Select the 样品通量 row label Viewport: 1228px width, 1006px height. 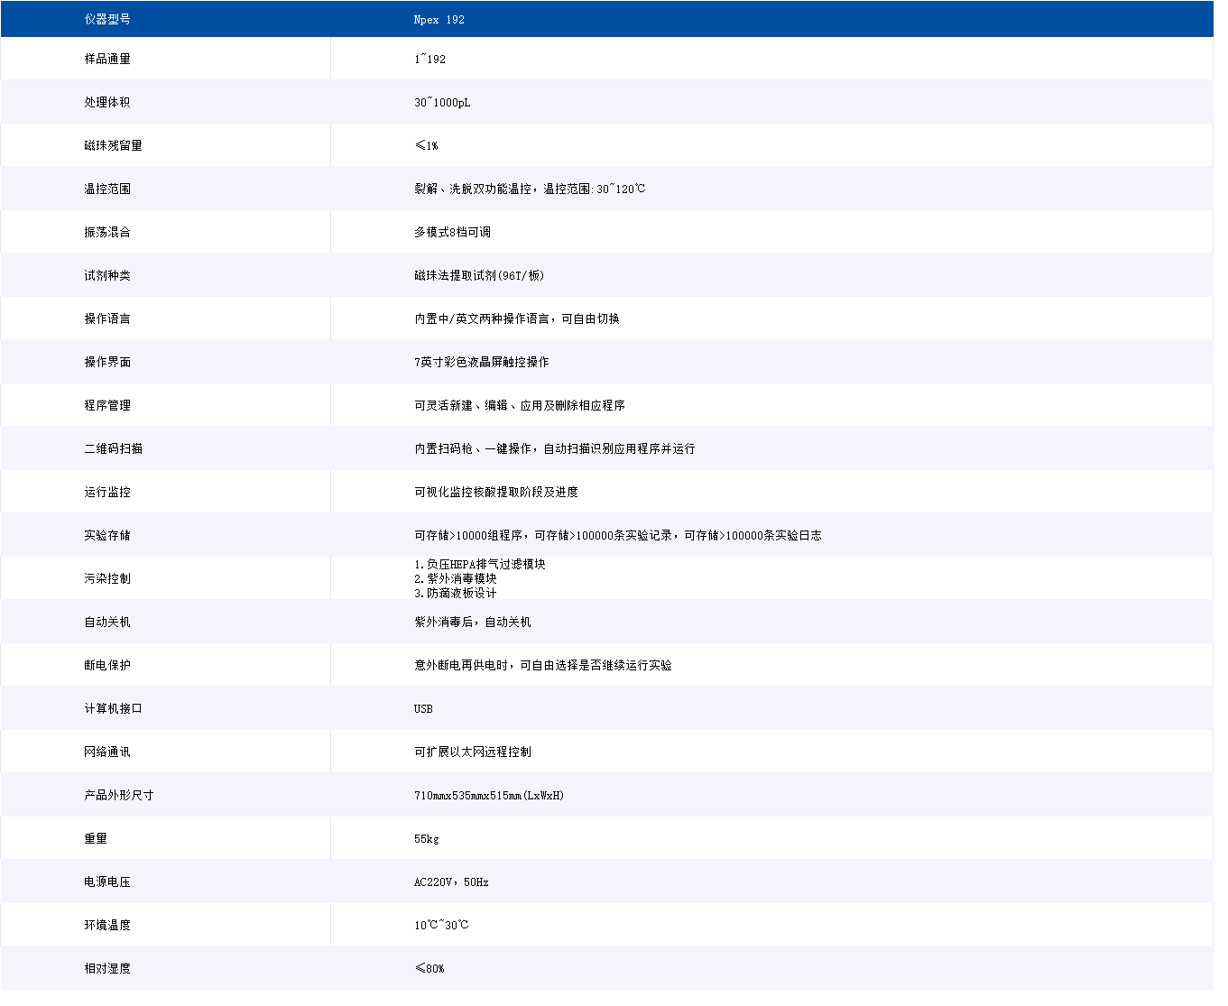pyautogui.click(x=107, y=59)
